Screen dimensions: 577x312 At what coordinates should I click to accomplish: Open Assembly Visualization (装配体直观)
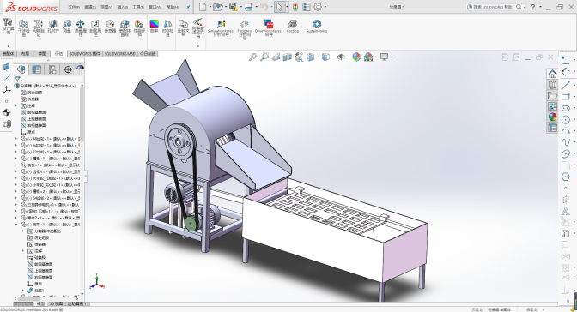(125, 28)
